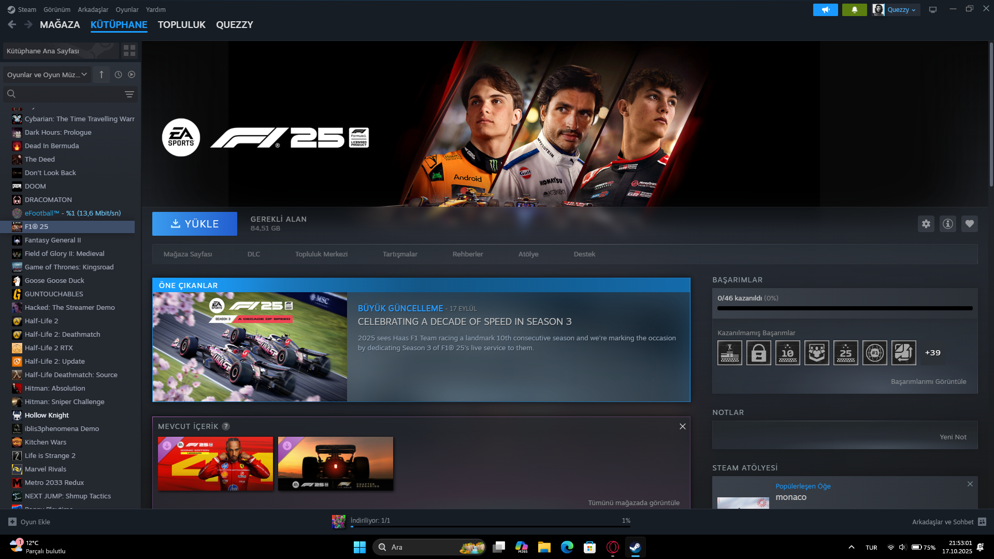The width and height of the screenshot is (994, 559).
Task: Switch library to grid view icon
Action: coord(129,51)
